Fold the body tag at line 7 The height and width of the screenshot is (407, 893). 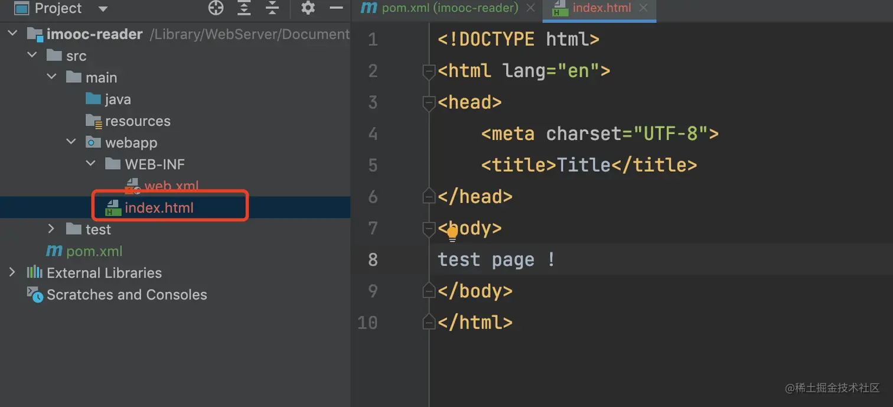429,228
